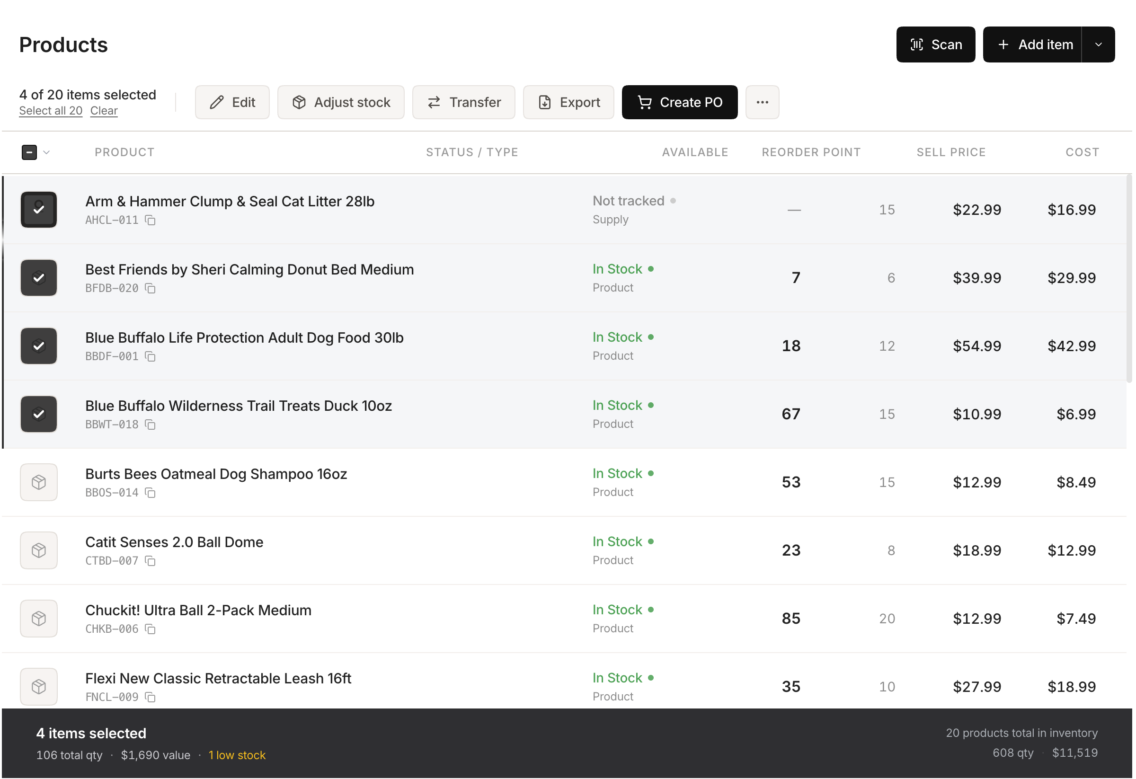Open Adjust stock with the box icon
The image size is (1136, 779).
pyautogui.click(x=300, y=102)
